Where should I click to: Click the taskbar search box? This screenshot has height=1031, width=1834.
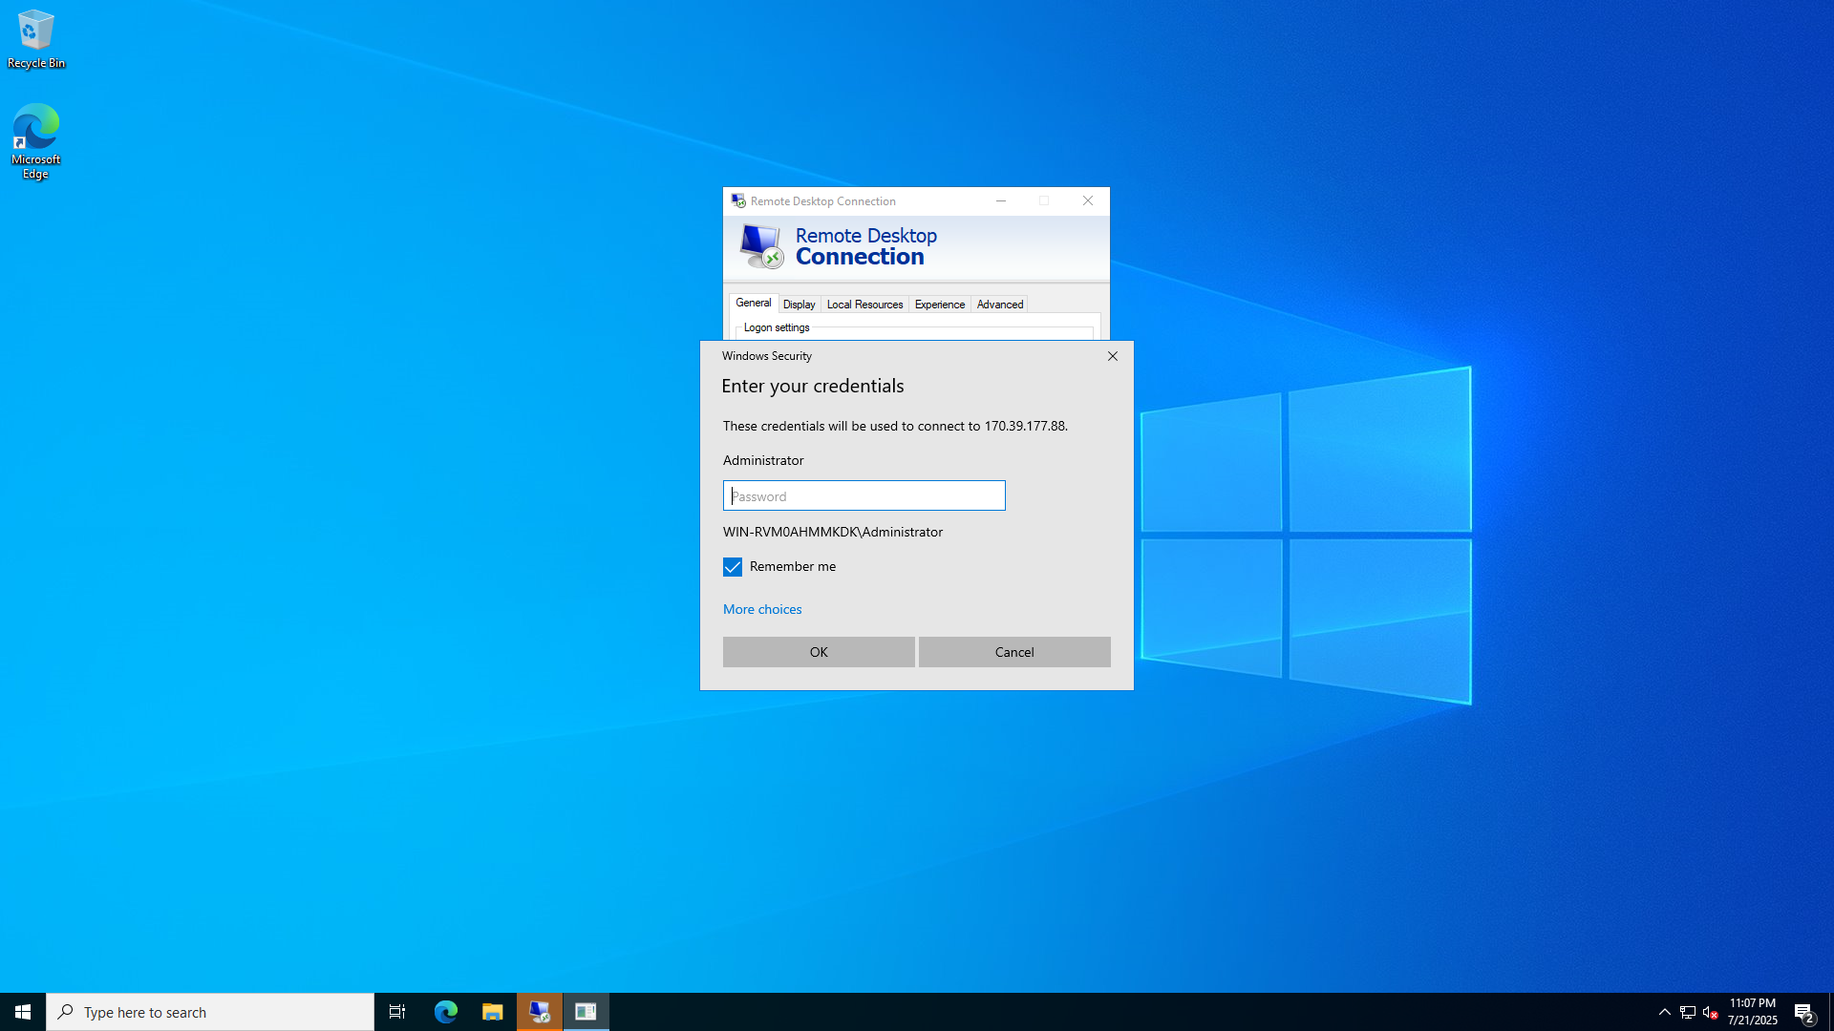(x=210, y=1012)
